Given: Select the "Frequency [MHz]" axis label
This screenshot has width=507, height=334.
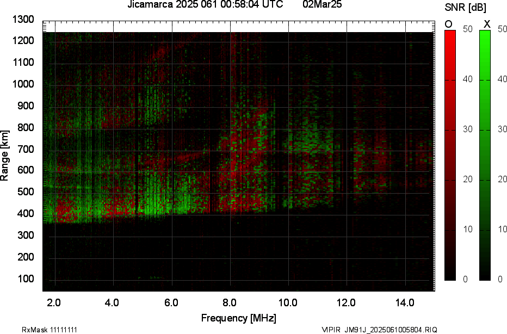Looking at the screenshot, I should 238,318.
